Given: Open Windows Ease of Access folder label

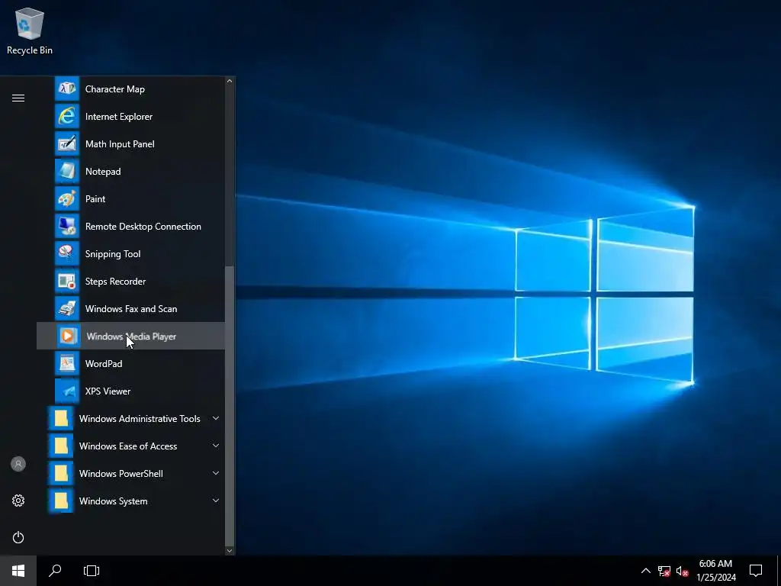Looking at the screenshot, I should (x=128, y=446).
